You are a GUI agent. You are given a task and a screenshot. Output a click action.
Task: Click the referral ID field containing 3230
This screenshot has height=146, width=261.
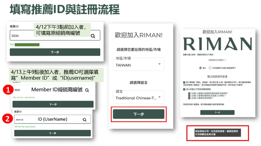point(55,35)
